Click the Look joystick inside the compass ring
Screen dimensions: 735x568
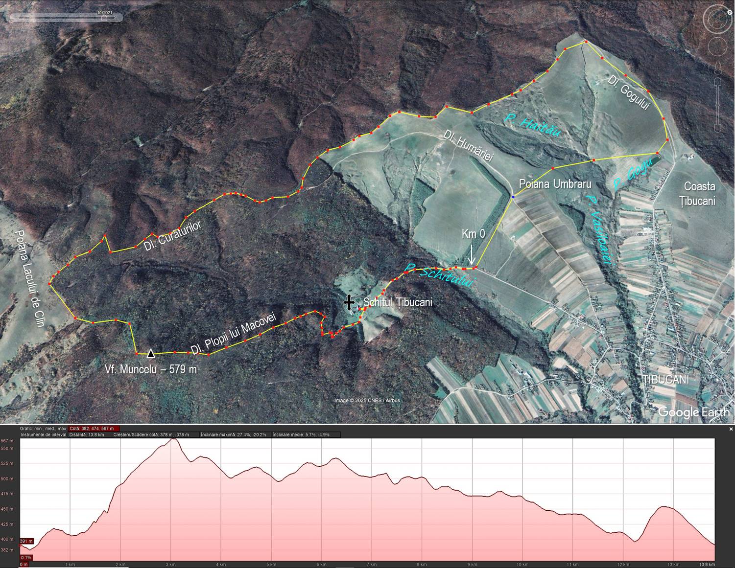click(x=717, y=19)
